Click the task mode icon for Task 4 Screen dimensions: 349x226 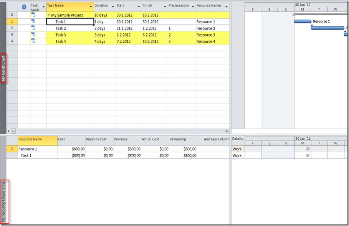tap(33, 41)
